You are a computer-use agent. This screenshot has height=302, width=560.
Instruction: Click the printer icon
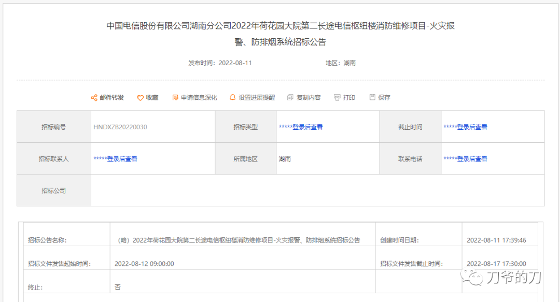click(x=337, y=97)
